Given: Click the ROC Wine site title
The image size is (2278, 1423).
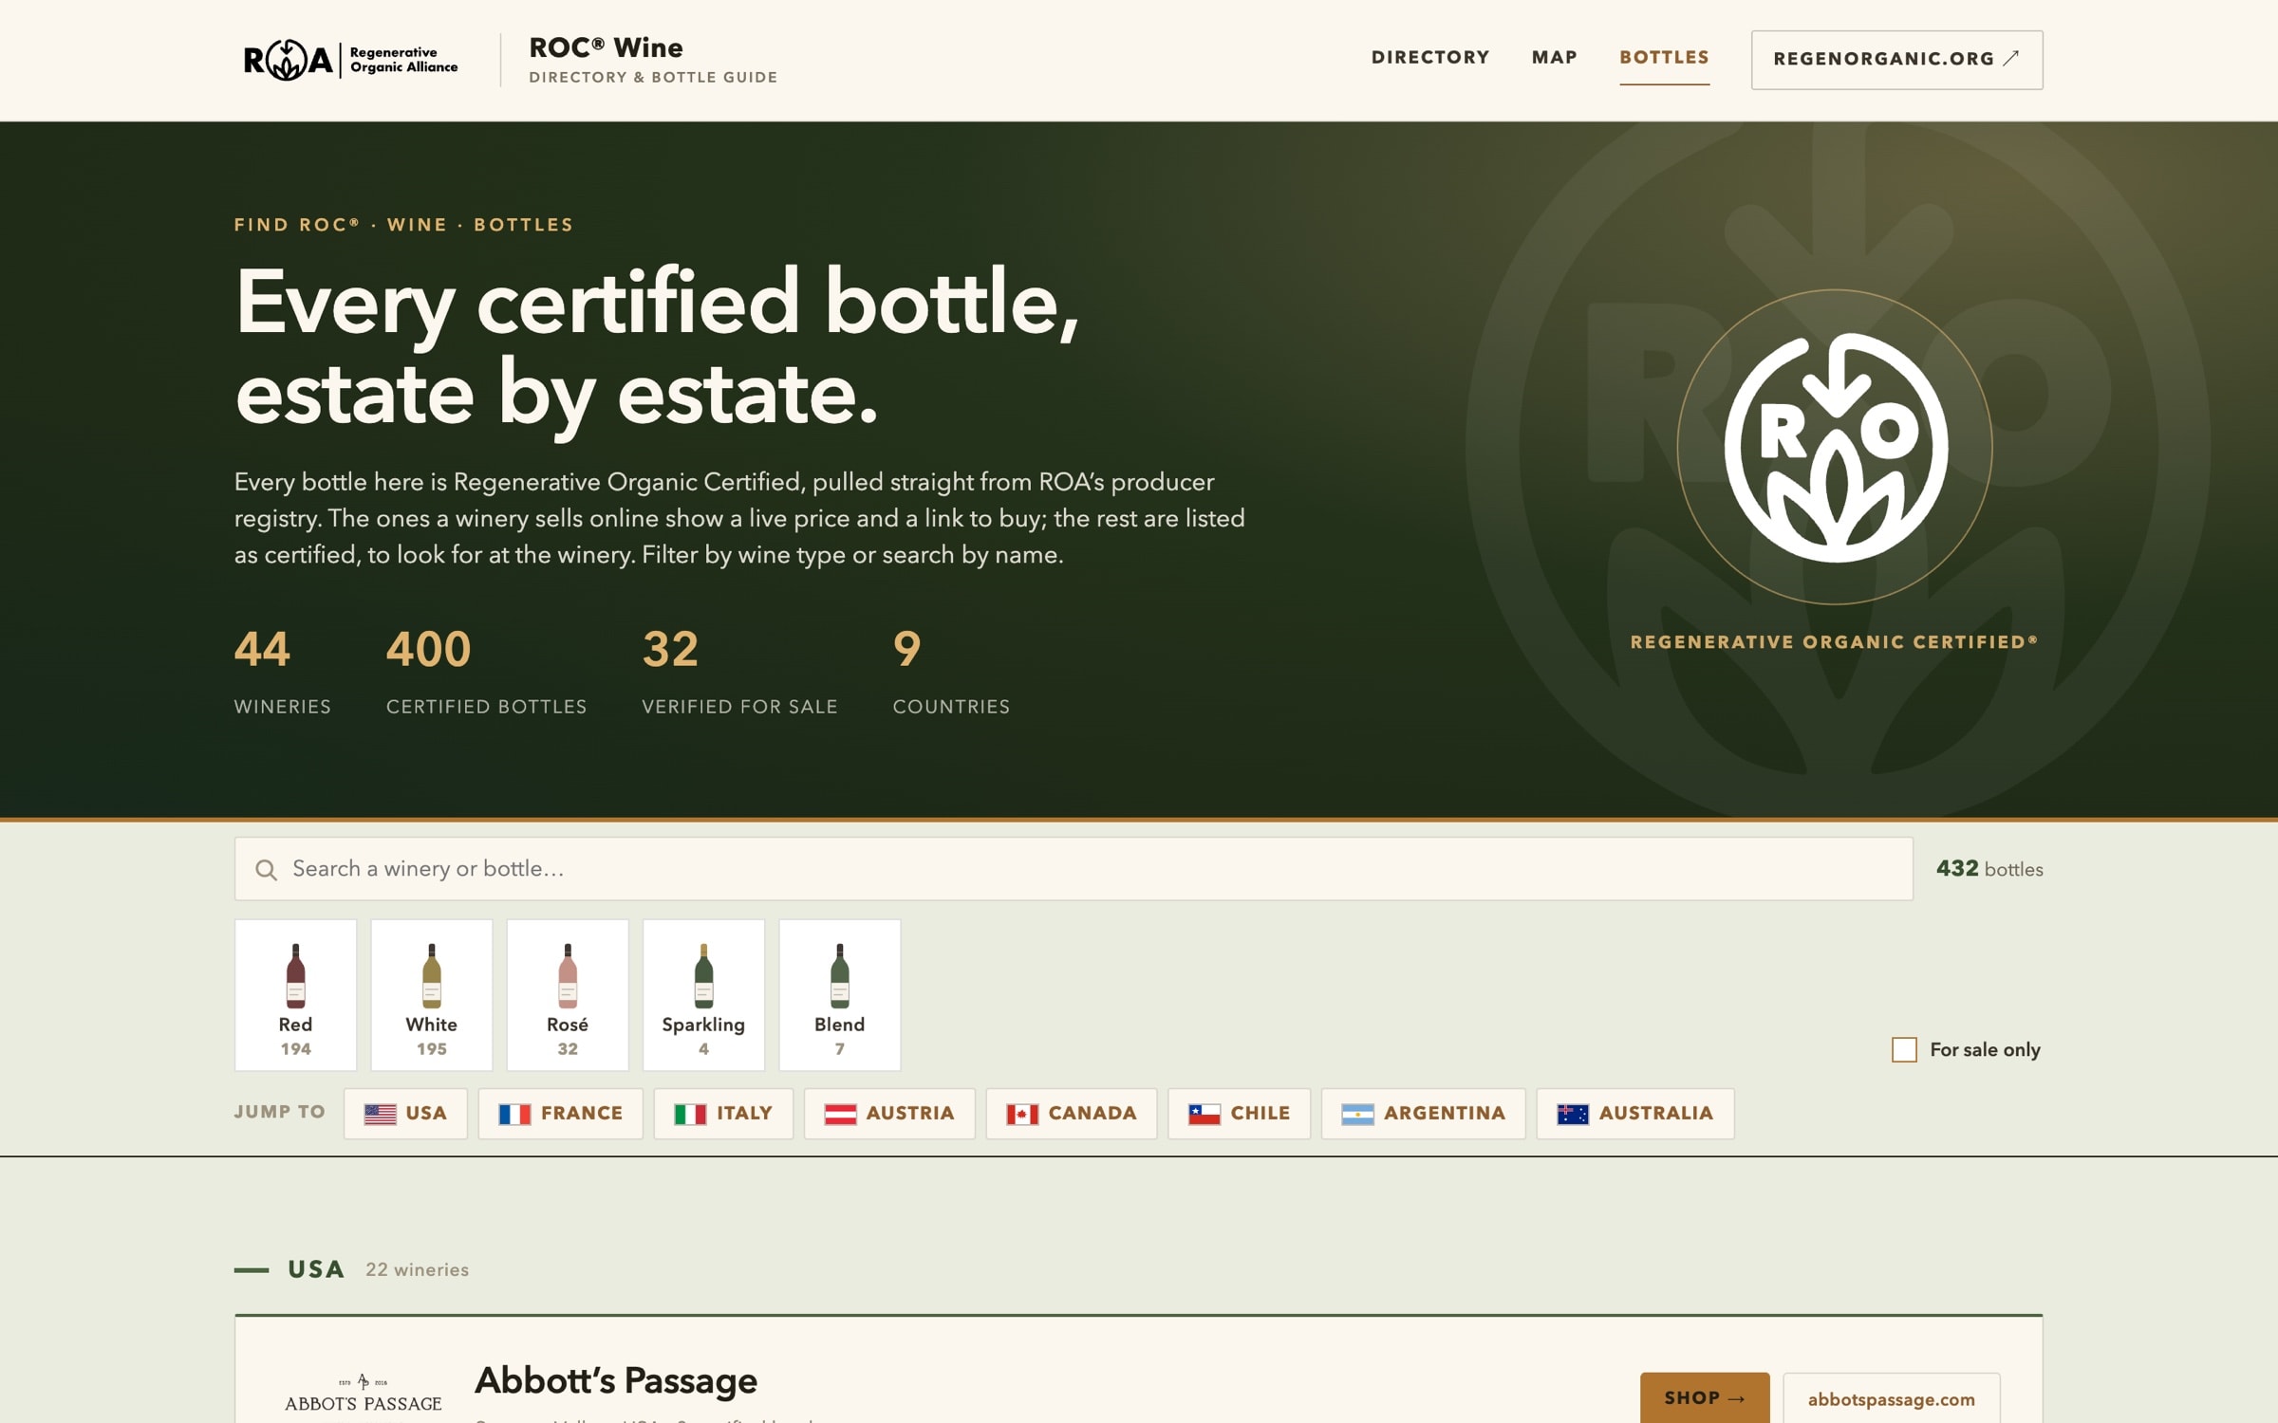Looking at the screenshot, I should (x=606, y=47).
